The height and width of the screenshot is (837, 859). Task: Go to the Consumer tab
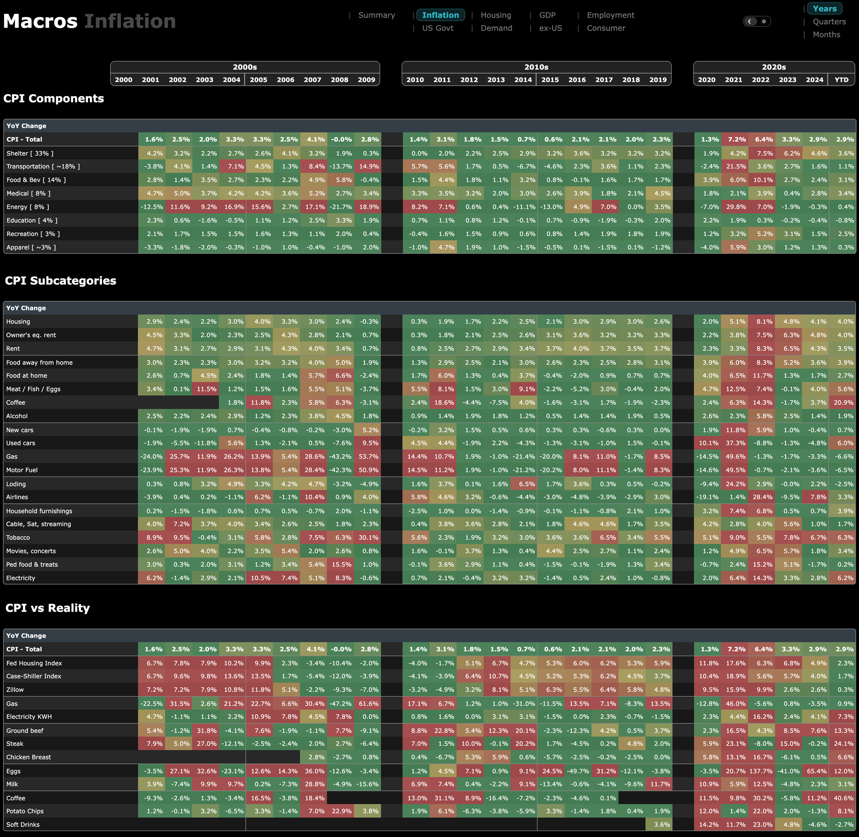605,28
